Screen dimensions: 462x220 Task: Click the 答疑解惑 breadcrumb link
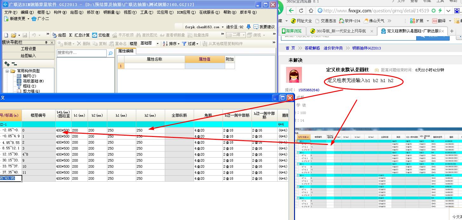tap(312, 48)
